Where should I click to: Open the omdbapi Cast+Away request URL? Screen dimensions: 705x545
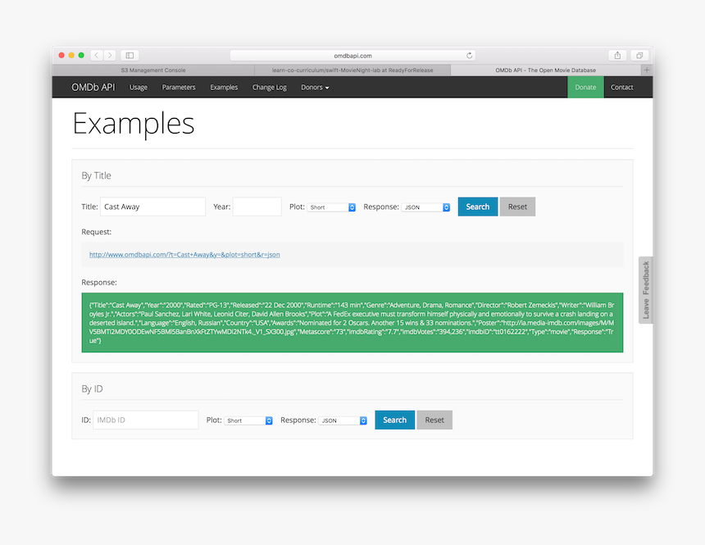(x=184, y=255)
